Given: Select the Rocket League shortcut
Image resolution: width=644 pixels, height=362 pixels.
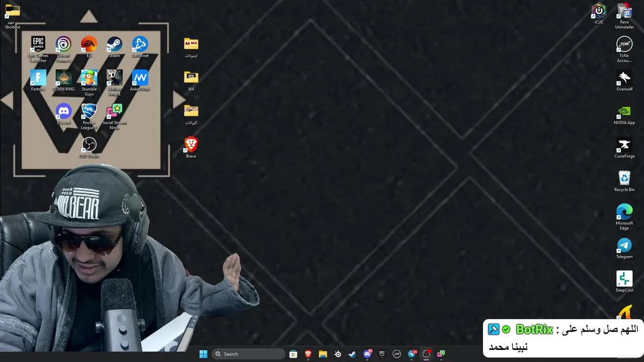Looking at the screenshot, I should pos(89,116).
